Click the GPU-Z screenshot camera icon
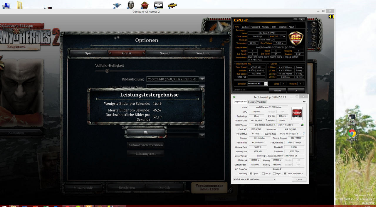Screen dimensions: 376x207 click(x=304, y=102)
